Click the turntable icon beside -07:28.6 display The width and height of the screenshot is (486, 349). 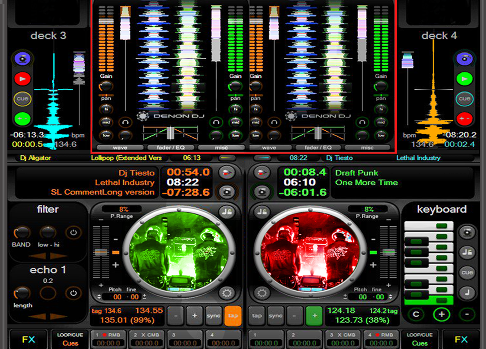tap(227, 192)
